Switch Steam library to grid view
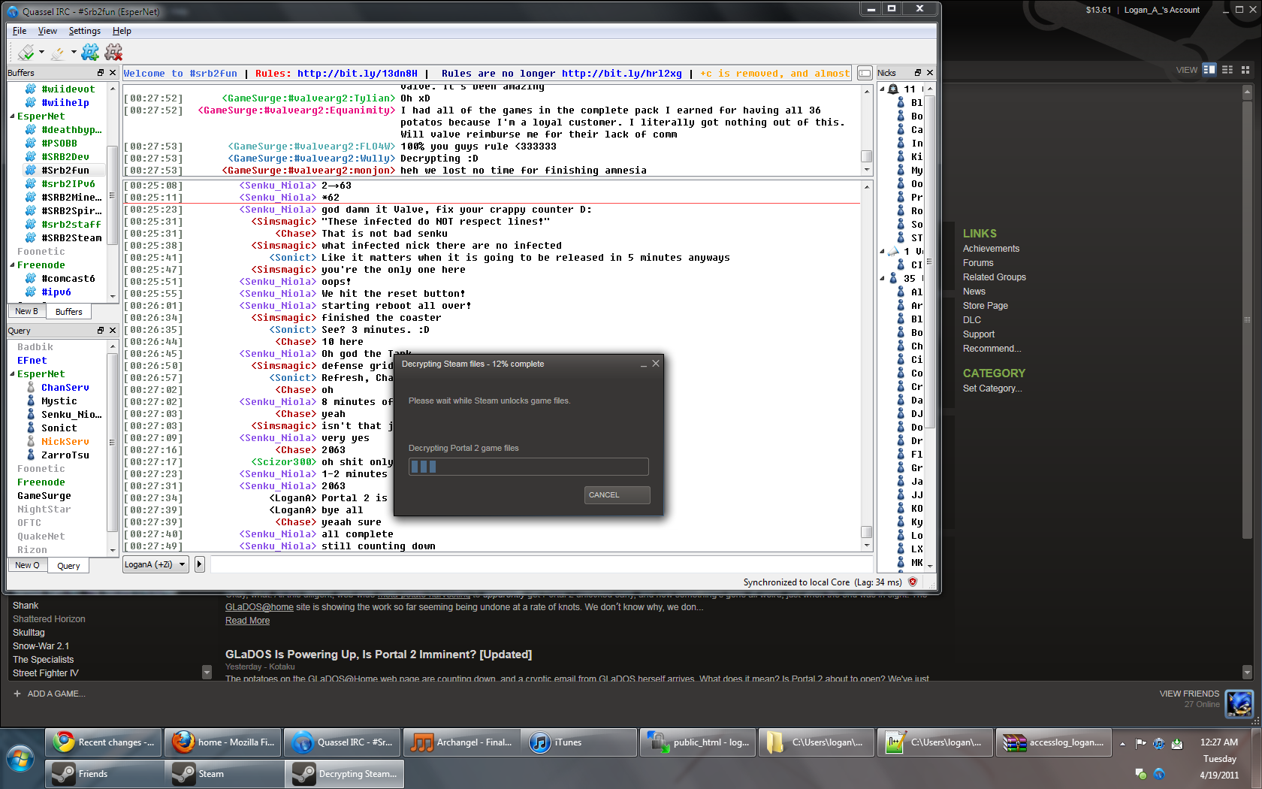 pos(1245,69)
